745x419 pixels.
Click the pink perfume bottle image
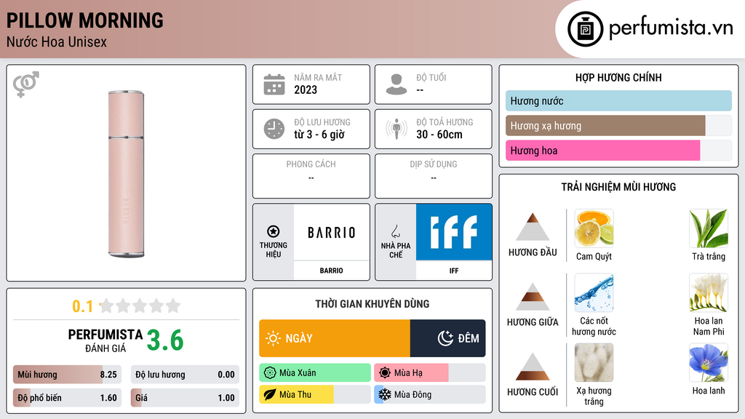126,174
